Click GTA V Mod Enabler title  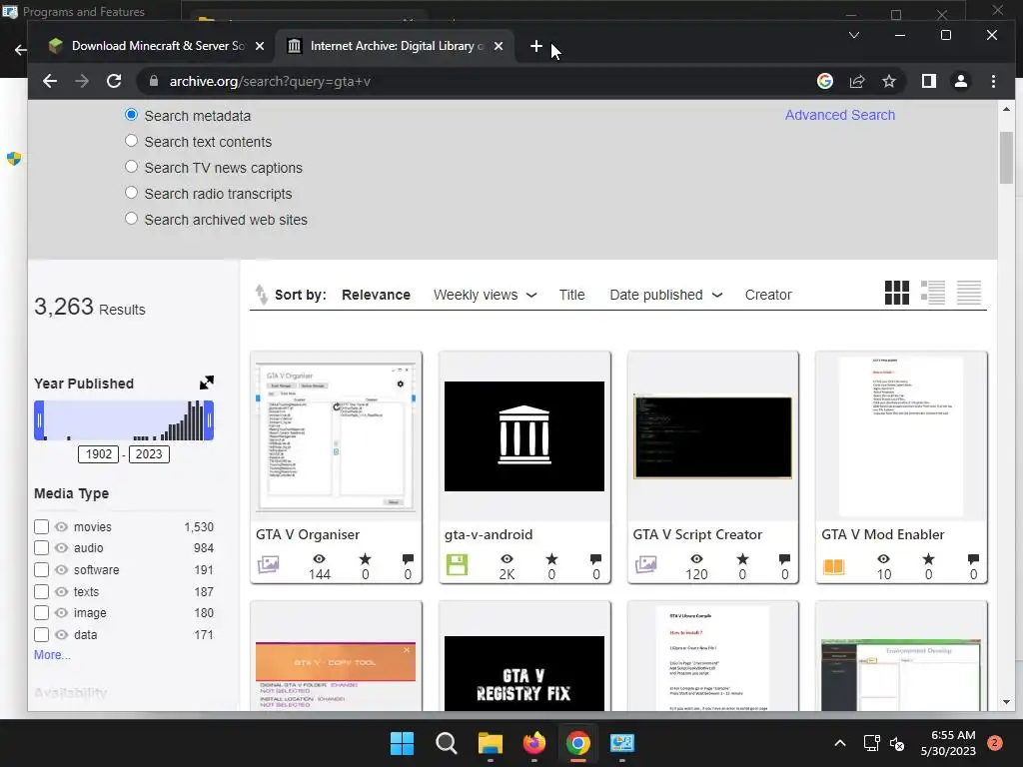883,534
